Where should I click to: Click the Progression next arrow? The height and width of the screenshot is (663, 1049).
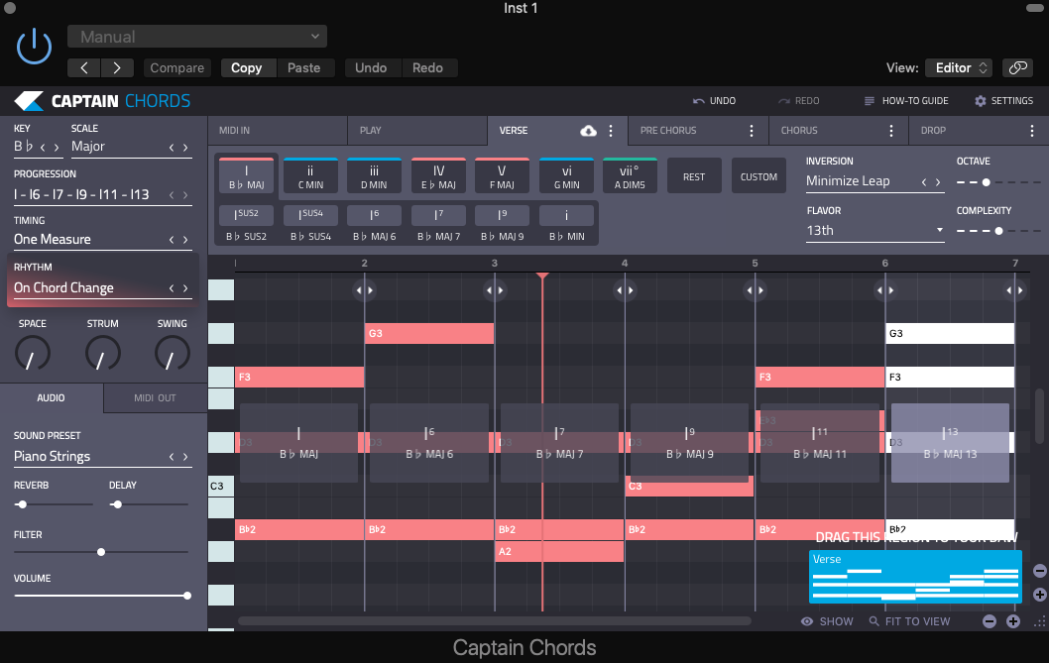[x=185, y=195]
